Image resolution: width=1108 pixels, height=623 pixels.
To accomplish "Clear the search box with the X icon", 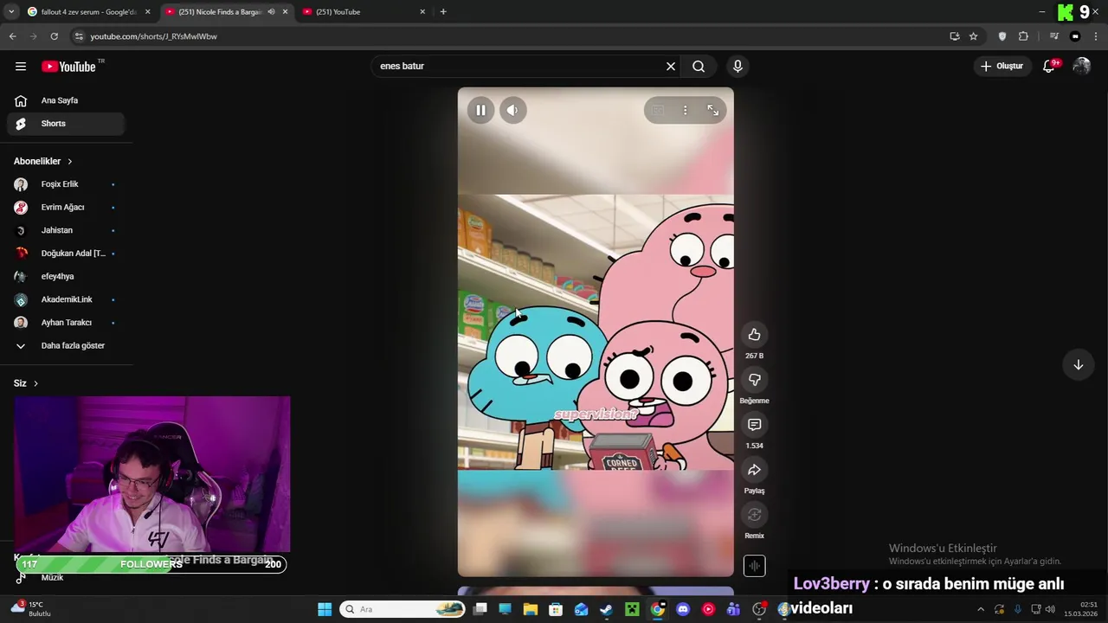I will pyautogui.click(x=670, y=66).
